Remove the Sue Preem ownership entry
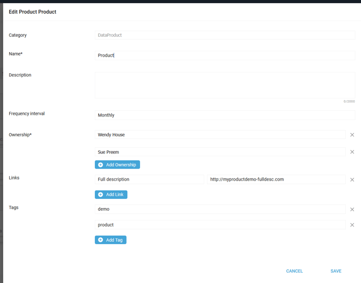The height and width of the screenshot is (283, 361). point(352,152)
